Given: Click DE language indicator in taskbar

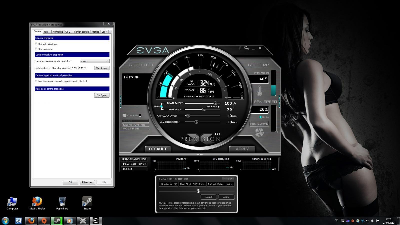Looking at the screenshot, I should [x=336, y=220].
